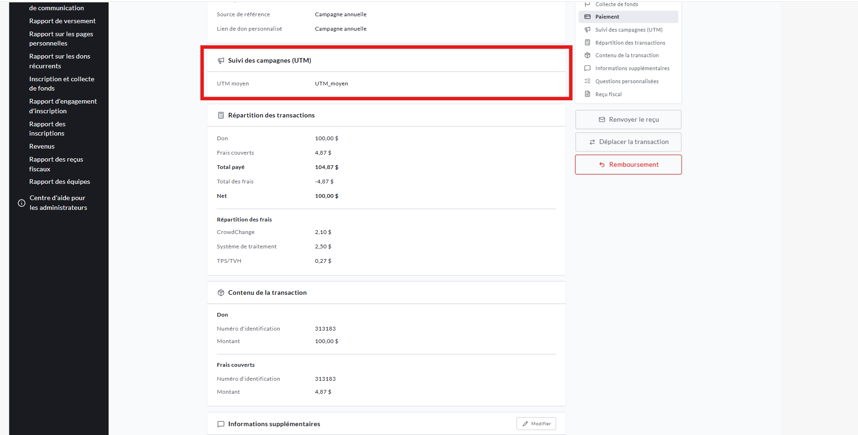
Task: Click the info icon beside Centre d'aide
Action: tap(21, 203)
